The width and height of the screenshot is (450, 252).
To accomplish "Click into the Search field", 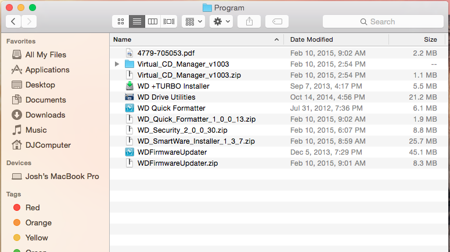I will [383, 21].
